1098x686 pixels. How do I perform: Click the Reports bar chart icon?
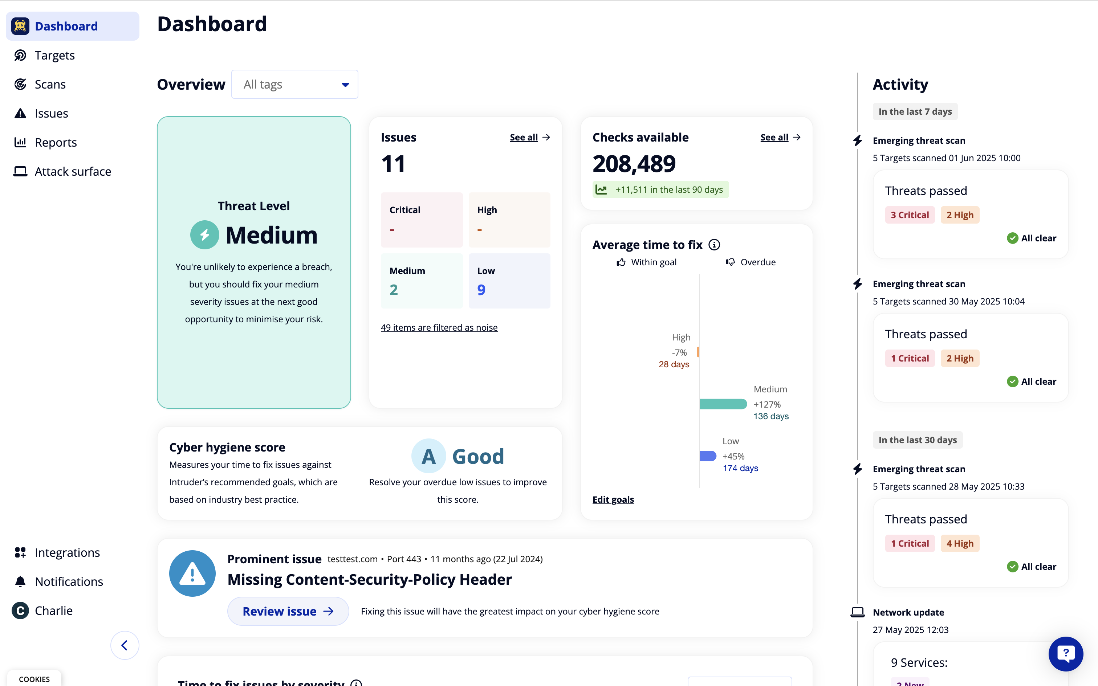click(20, 142)
